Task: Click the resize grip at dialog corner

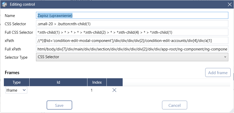Action: (231, 111)
